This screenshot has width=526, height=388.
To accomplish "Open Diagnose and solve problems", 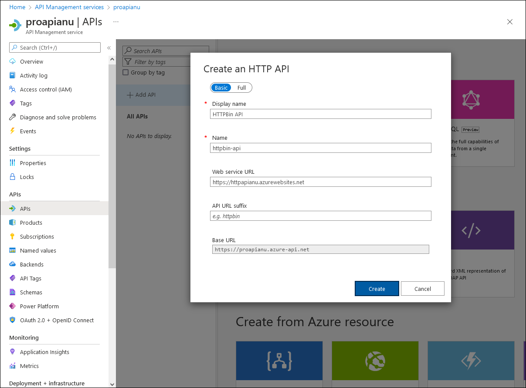I will (58, 117).
